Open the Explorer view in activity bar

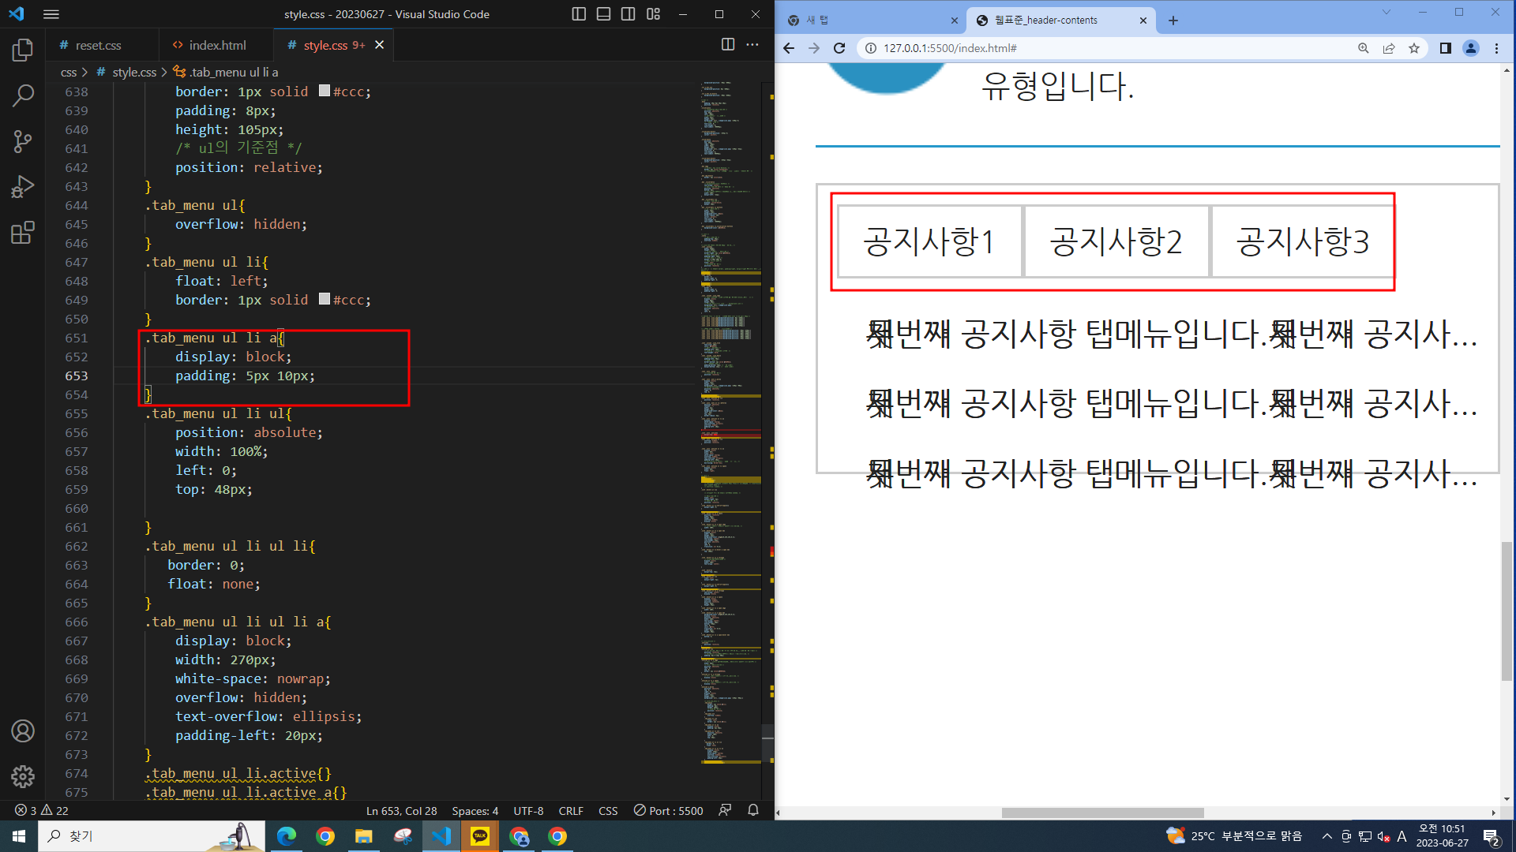coord(23,50)
